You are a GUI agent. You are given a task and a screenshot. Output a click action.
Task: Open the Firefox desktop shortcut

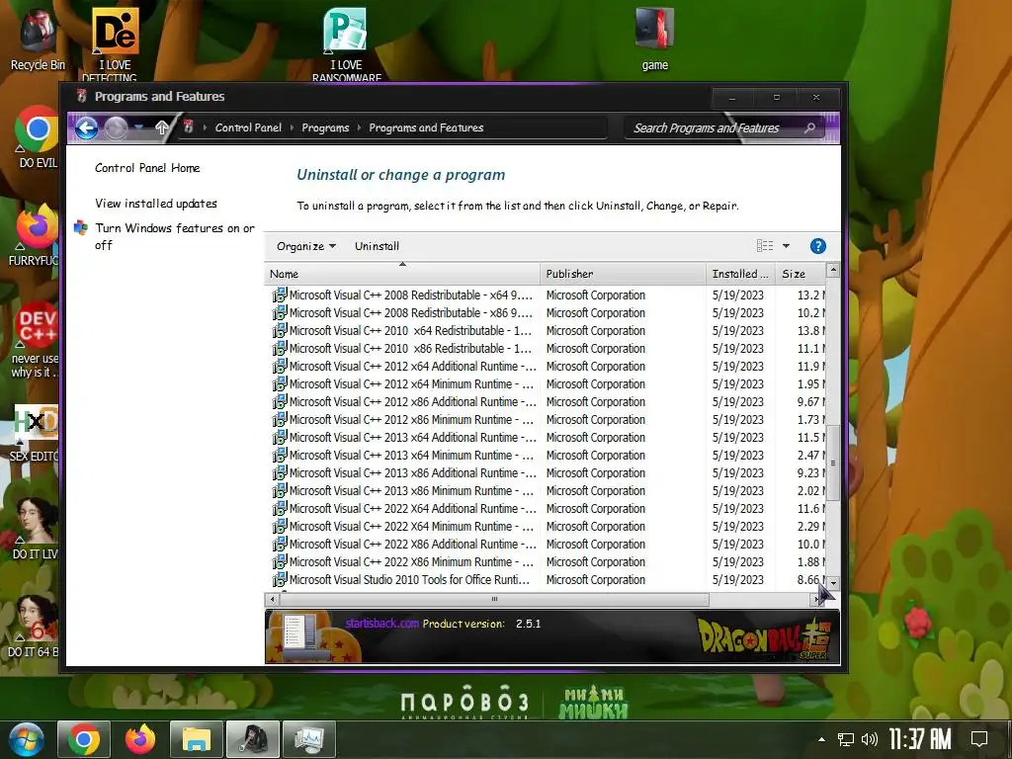37,233
